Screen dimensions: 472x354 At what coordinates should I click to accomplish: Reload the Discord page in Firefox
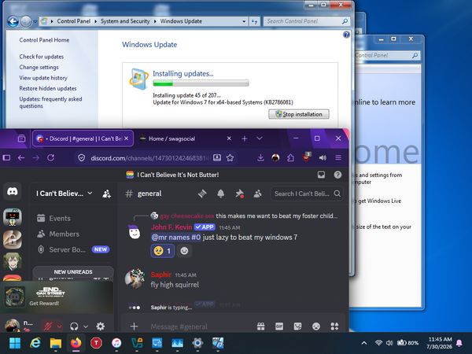50,157
